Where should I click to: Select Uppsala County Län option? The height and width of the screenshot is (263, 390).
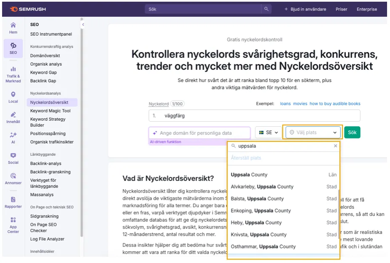(x=284, y=175)
